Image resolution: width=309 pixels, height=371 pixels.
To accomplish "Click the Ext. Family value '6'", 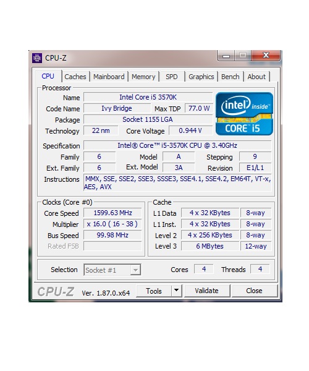I will pyautogui.click(x=99, y=168).
